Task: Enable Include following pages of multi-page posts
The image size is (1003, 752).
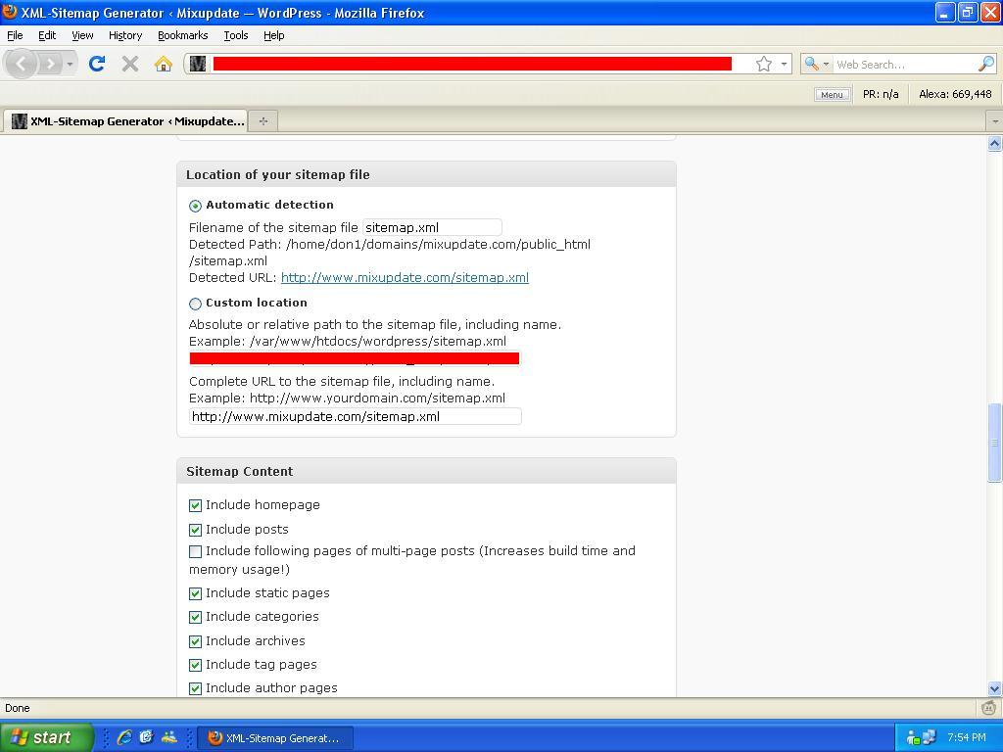Action: (x=195, y=551)
